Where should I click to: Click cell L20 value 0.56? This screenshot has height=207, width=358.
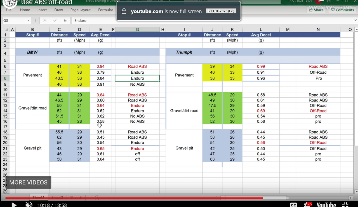[261, 143]
